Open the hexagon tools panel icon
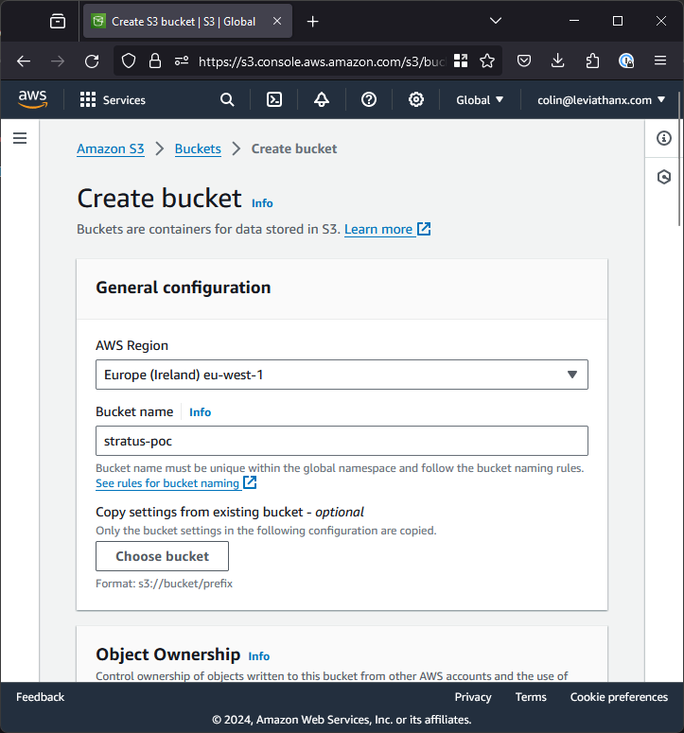Image resolution: width=684 pixels, height=733 pixels. pyautogui.click(x=664, y=177)
